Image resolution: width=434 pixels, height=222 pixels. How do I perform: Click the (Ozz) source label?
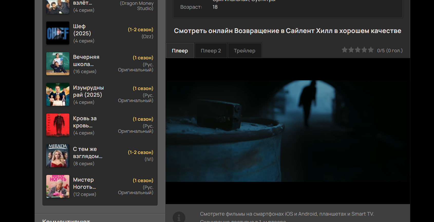147,37
